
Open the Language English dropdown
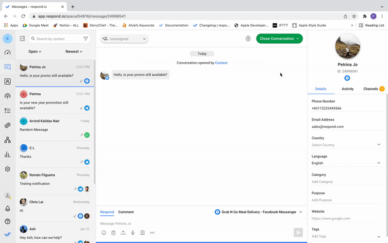(x=346, y=163)
